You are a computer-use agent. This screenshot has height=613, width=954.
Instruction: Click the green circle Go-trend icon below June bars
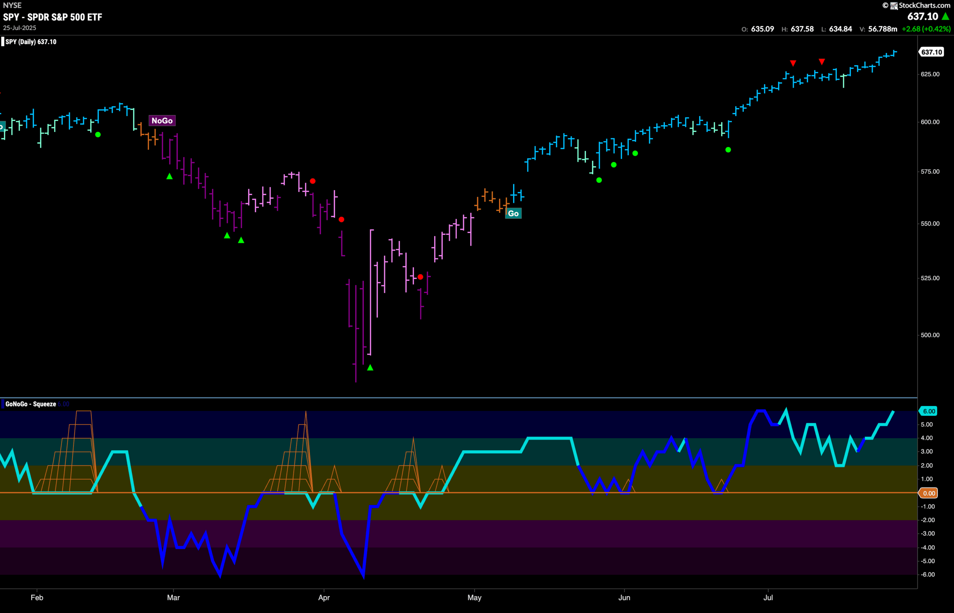[x=728, y=150]
